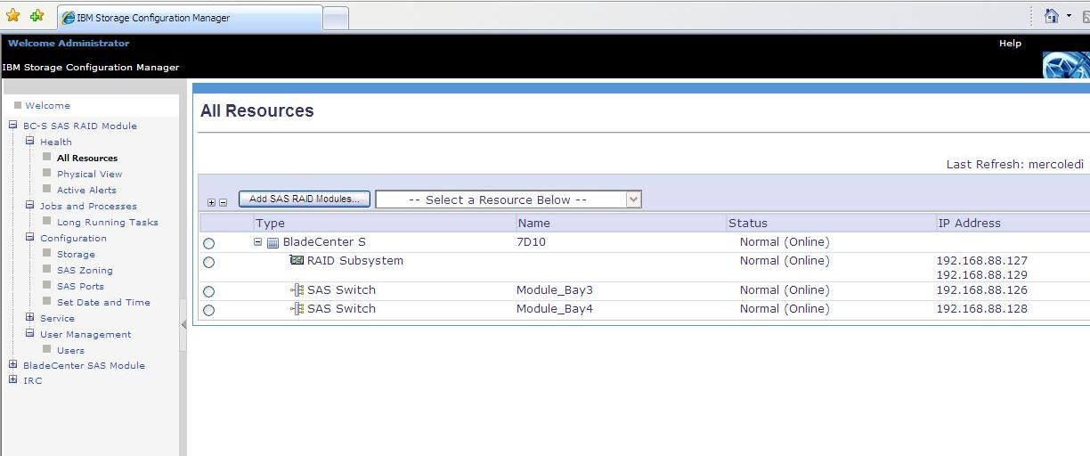Screen dimensions: 1090x456
Task: Click the Status column header
Action: pyautogui.click(x=747, y=223)
